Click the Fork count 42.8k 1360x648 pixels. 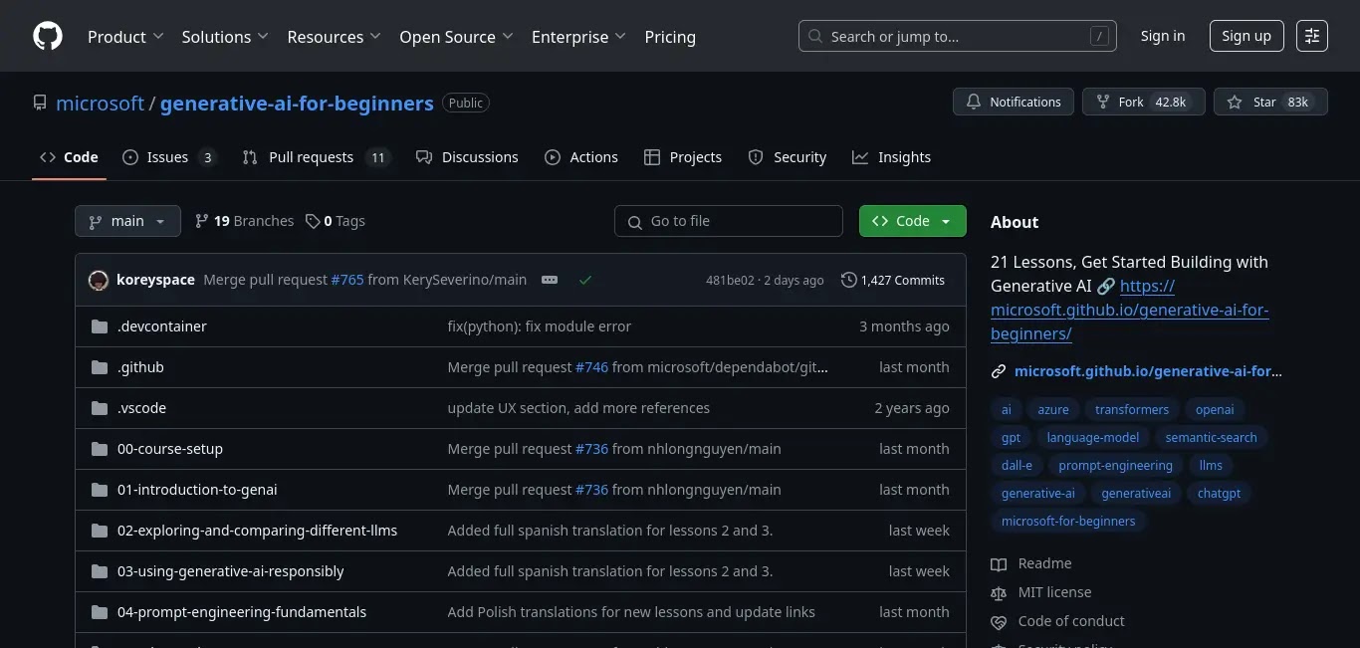(1170, 102)
